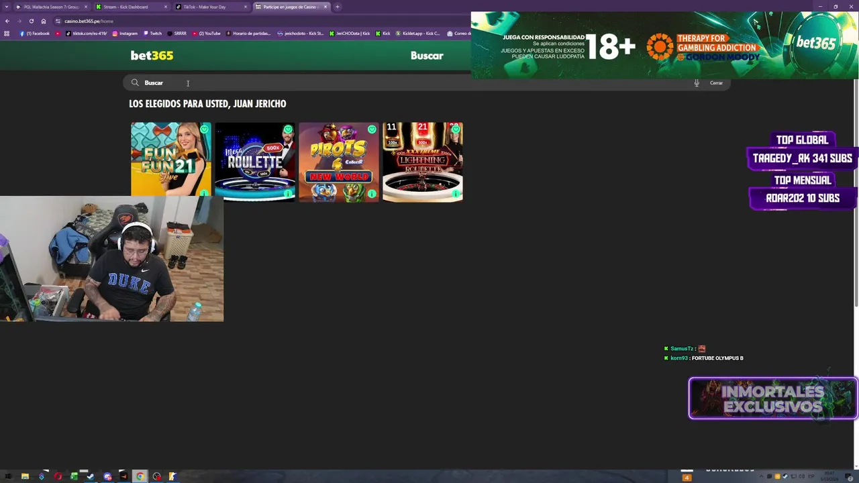The width and height of the screenshot is (859, 483).
Task: Open the Fun Fun 21 Live thumbnail
Action: click(170, 160)
